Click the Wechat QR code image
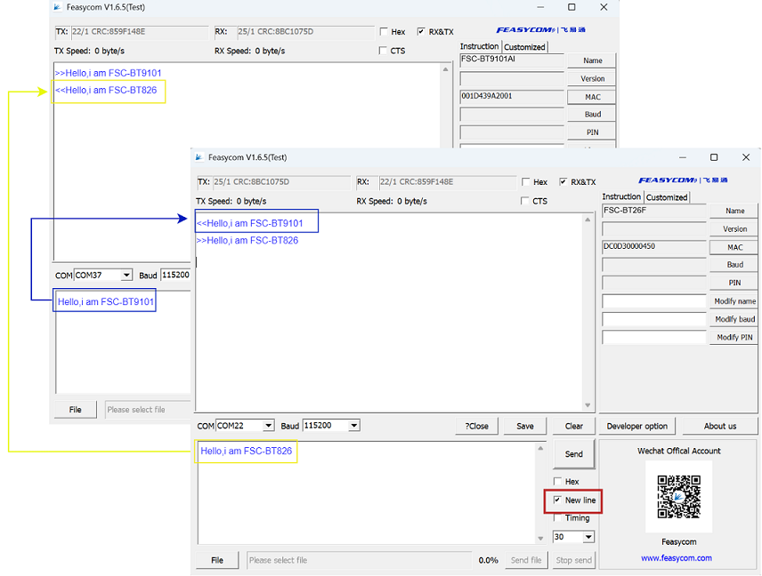 tap(678, 498)
